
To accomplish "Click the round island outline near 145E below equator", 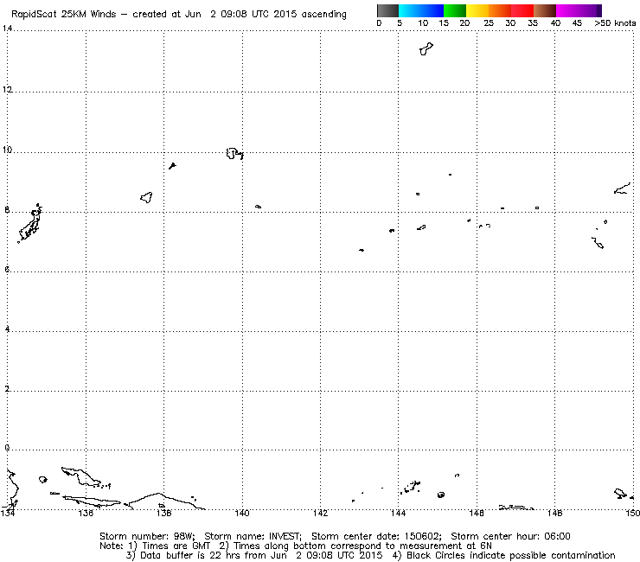I will (441, 495).
